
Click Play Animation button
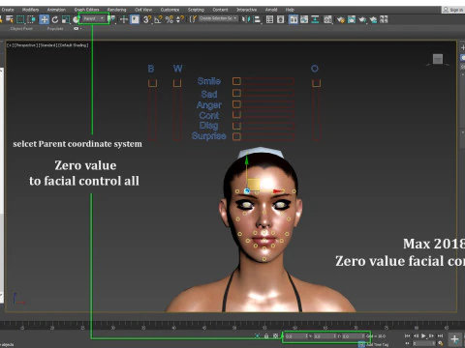coord(423,335)
